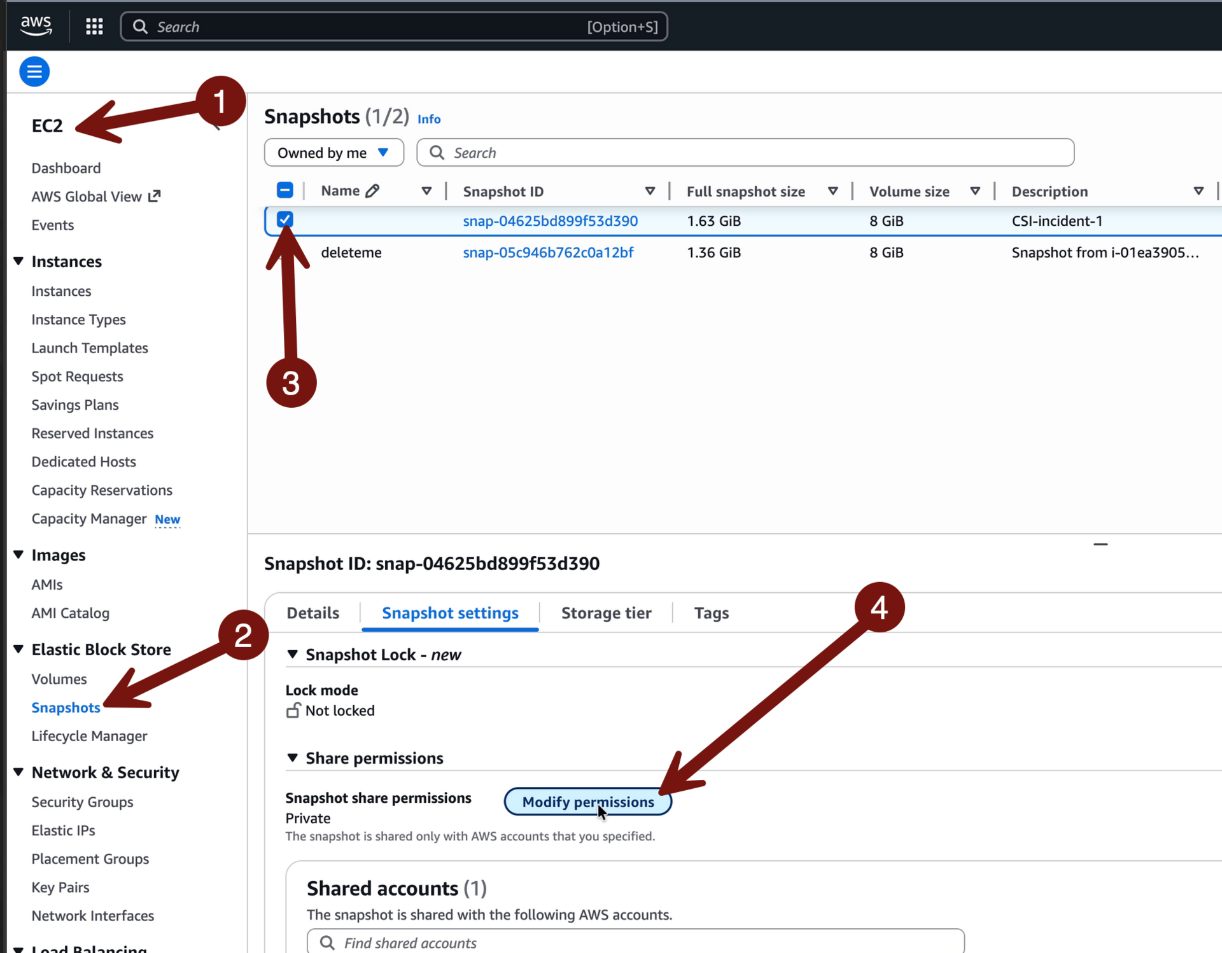Click the snapshots Search filter field
Image resolution: width=1222 pixels, height=953 pixels.
pyautogui.click(x=745, y=153)
